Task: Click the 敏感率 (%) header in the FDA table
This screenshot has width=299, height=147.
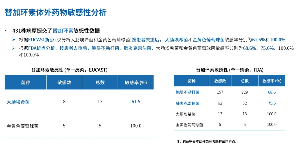Action: [272, 81]
